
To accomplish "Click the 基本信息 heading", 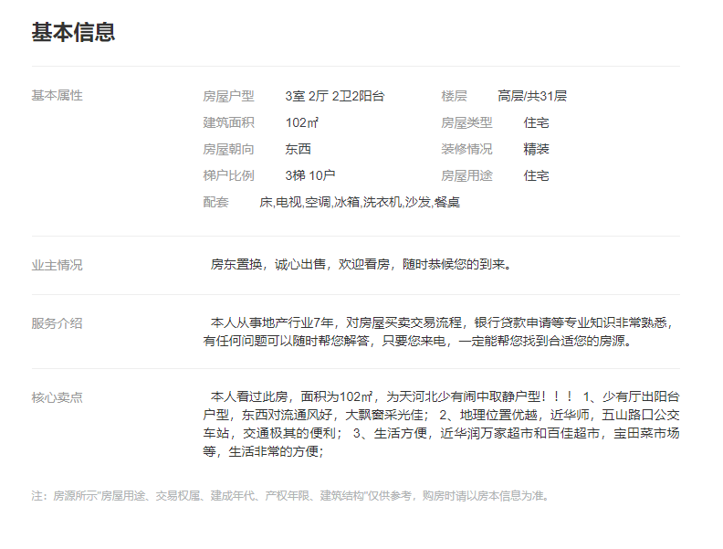I will coord(73,32).
